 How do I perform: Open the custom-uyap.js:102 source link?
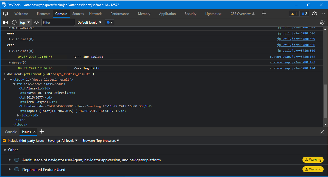coord(292,57)
